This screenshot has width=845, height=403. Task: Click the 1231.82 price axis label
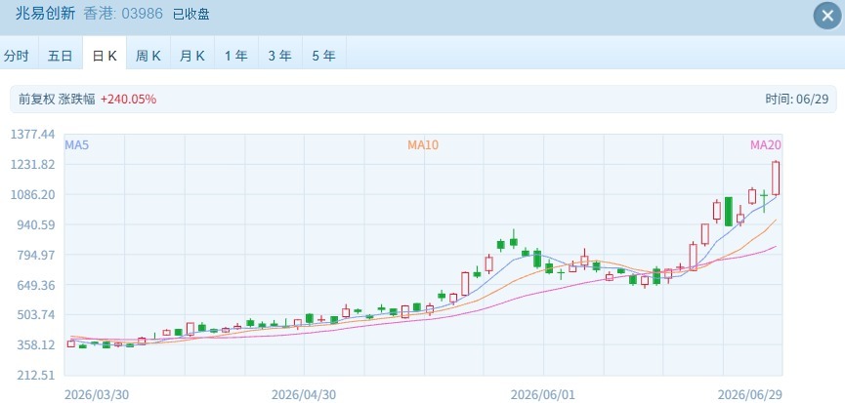click(x=32, y=164)
